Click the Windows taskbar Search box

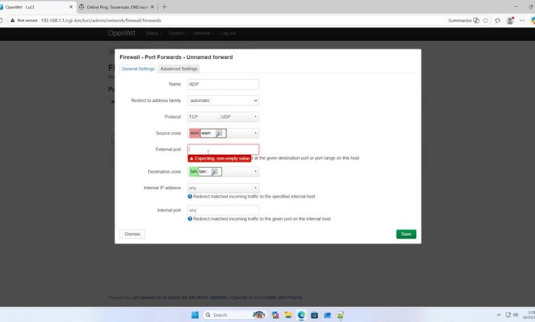click(235, 315)
